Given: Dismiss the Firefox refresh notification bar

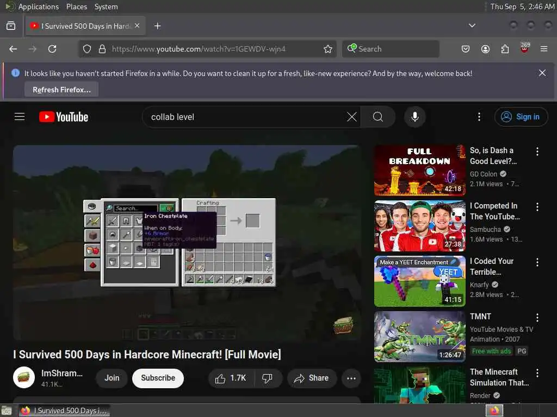Looking at the screenshot, I should tap(542, 73).
